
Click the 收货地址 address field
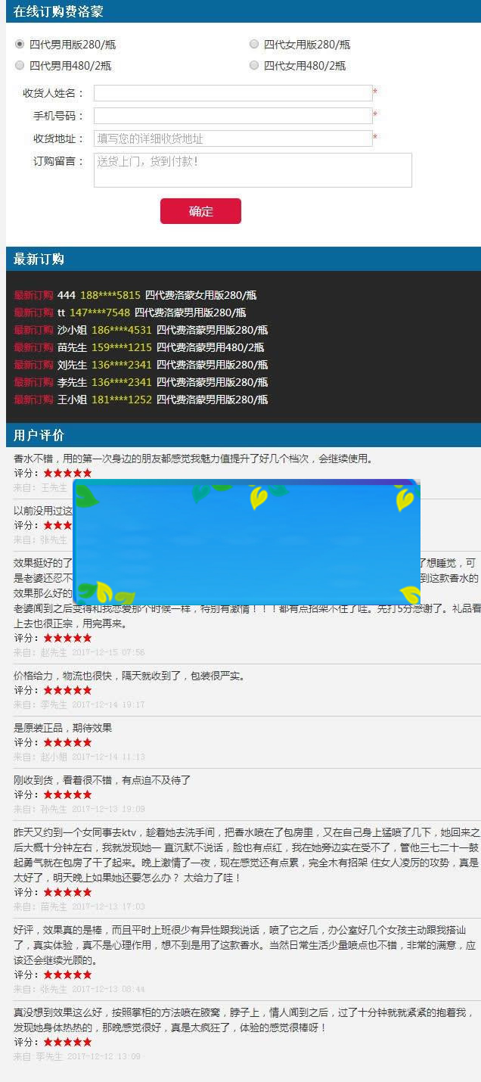point(233,138)
